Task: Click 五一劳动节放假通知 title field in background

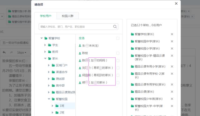Action: click(x=16, y=43)
